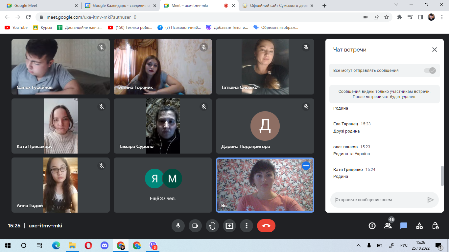Viewport: 449px width, 252px height.
Task: Open Windows Start menu
Action: (8, 245)
